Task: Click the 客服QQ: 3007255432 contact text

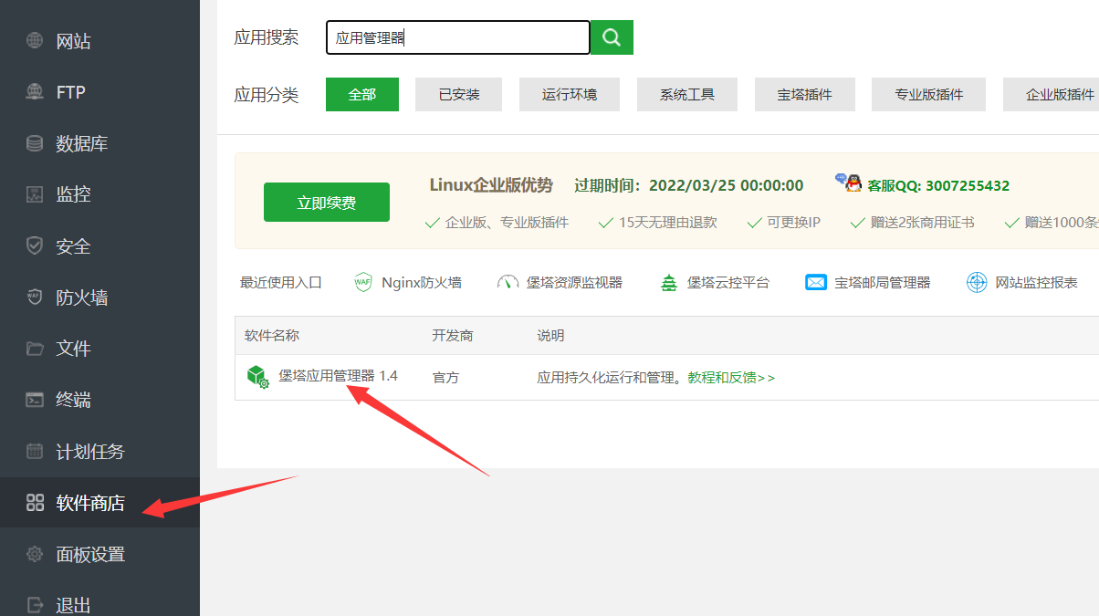Action: pos(938,185)
